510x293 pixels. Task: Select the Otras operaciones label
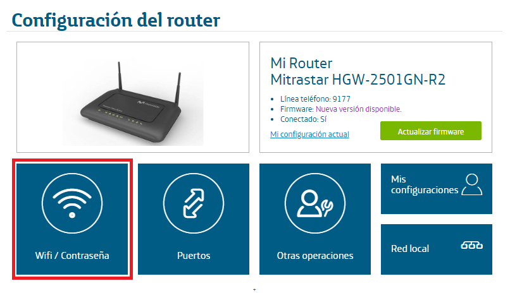[x=315, y=256]
